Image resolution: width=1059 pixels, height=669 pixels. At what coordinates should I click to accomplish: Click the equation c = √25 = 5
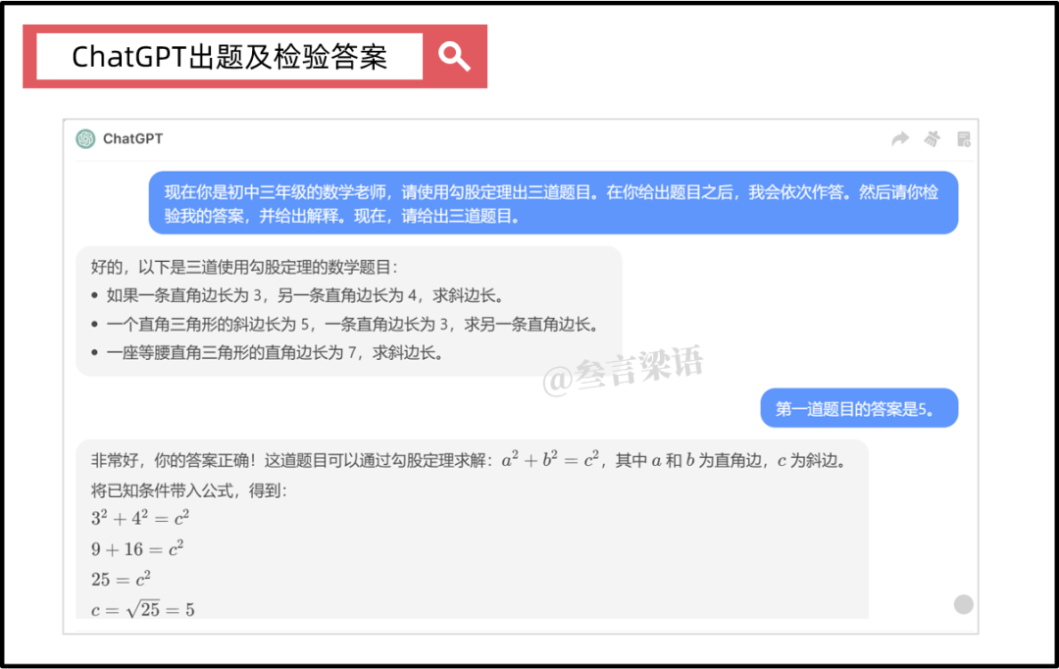pos(143,609)
